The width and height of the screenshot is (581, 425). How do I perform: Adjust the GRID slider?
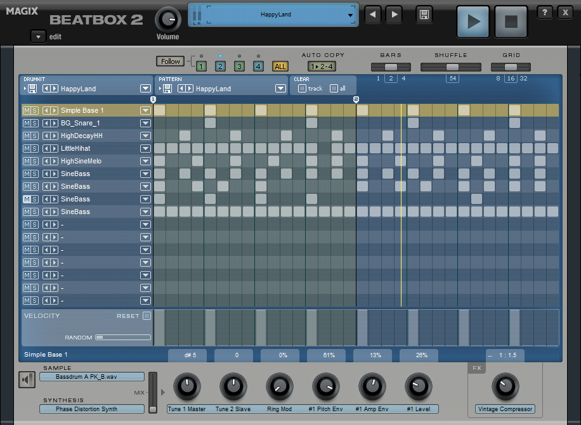point(511,67)
